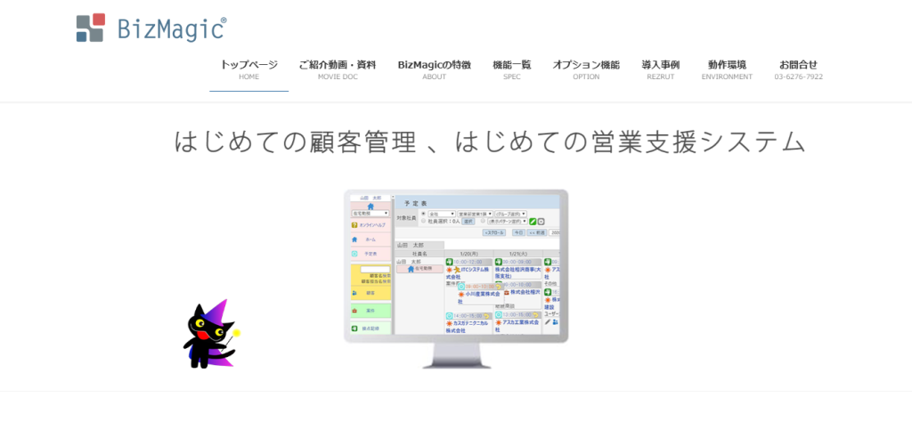
Task: Open the ご紹介動画・資料 MOVIE DOC menu
Action: coord(338,69)
